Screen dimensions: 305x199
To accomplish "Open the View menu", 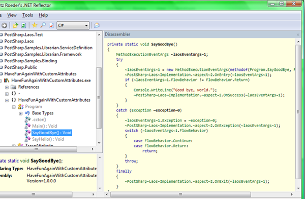I will pos(12,15).
